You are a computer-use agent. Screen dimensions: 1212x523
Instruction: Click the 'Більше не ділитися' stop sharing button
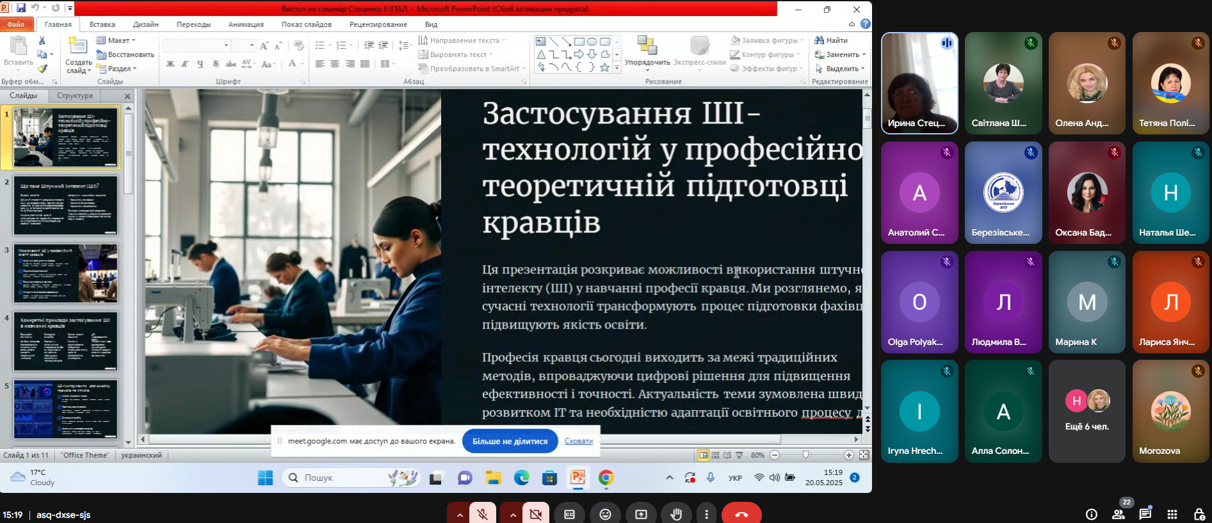tap(510, 441)
